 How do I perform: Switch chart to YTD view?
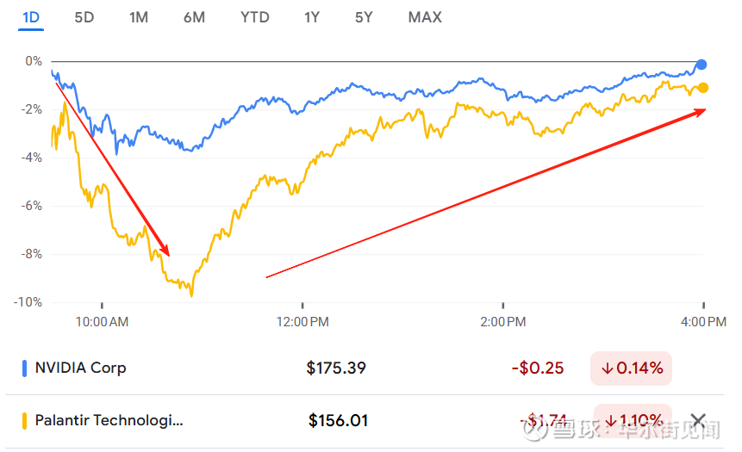click(x=255, y=17)
